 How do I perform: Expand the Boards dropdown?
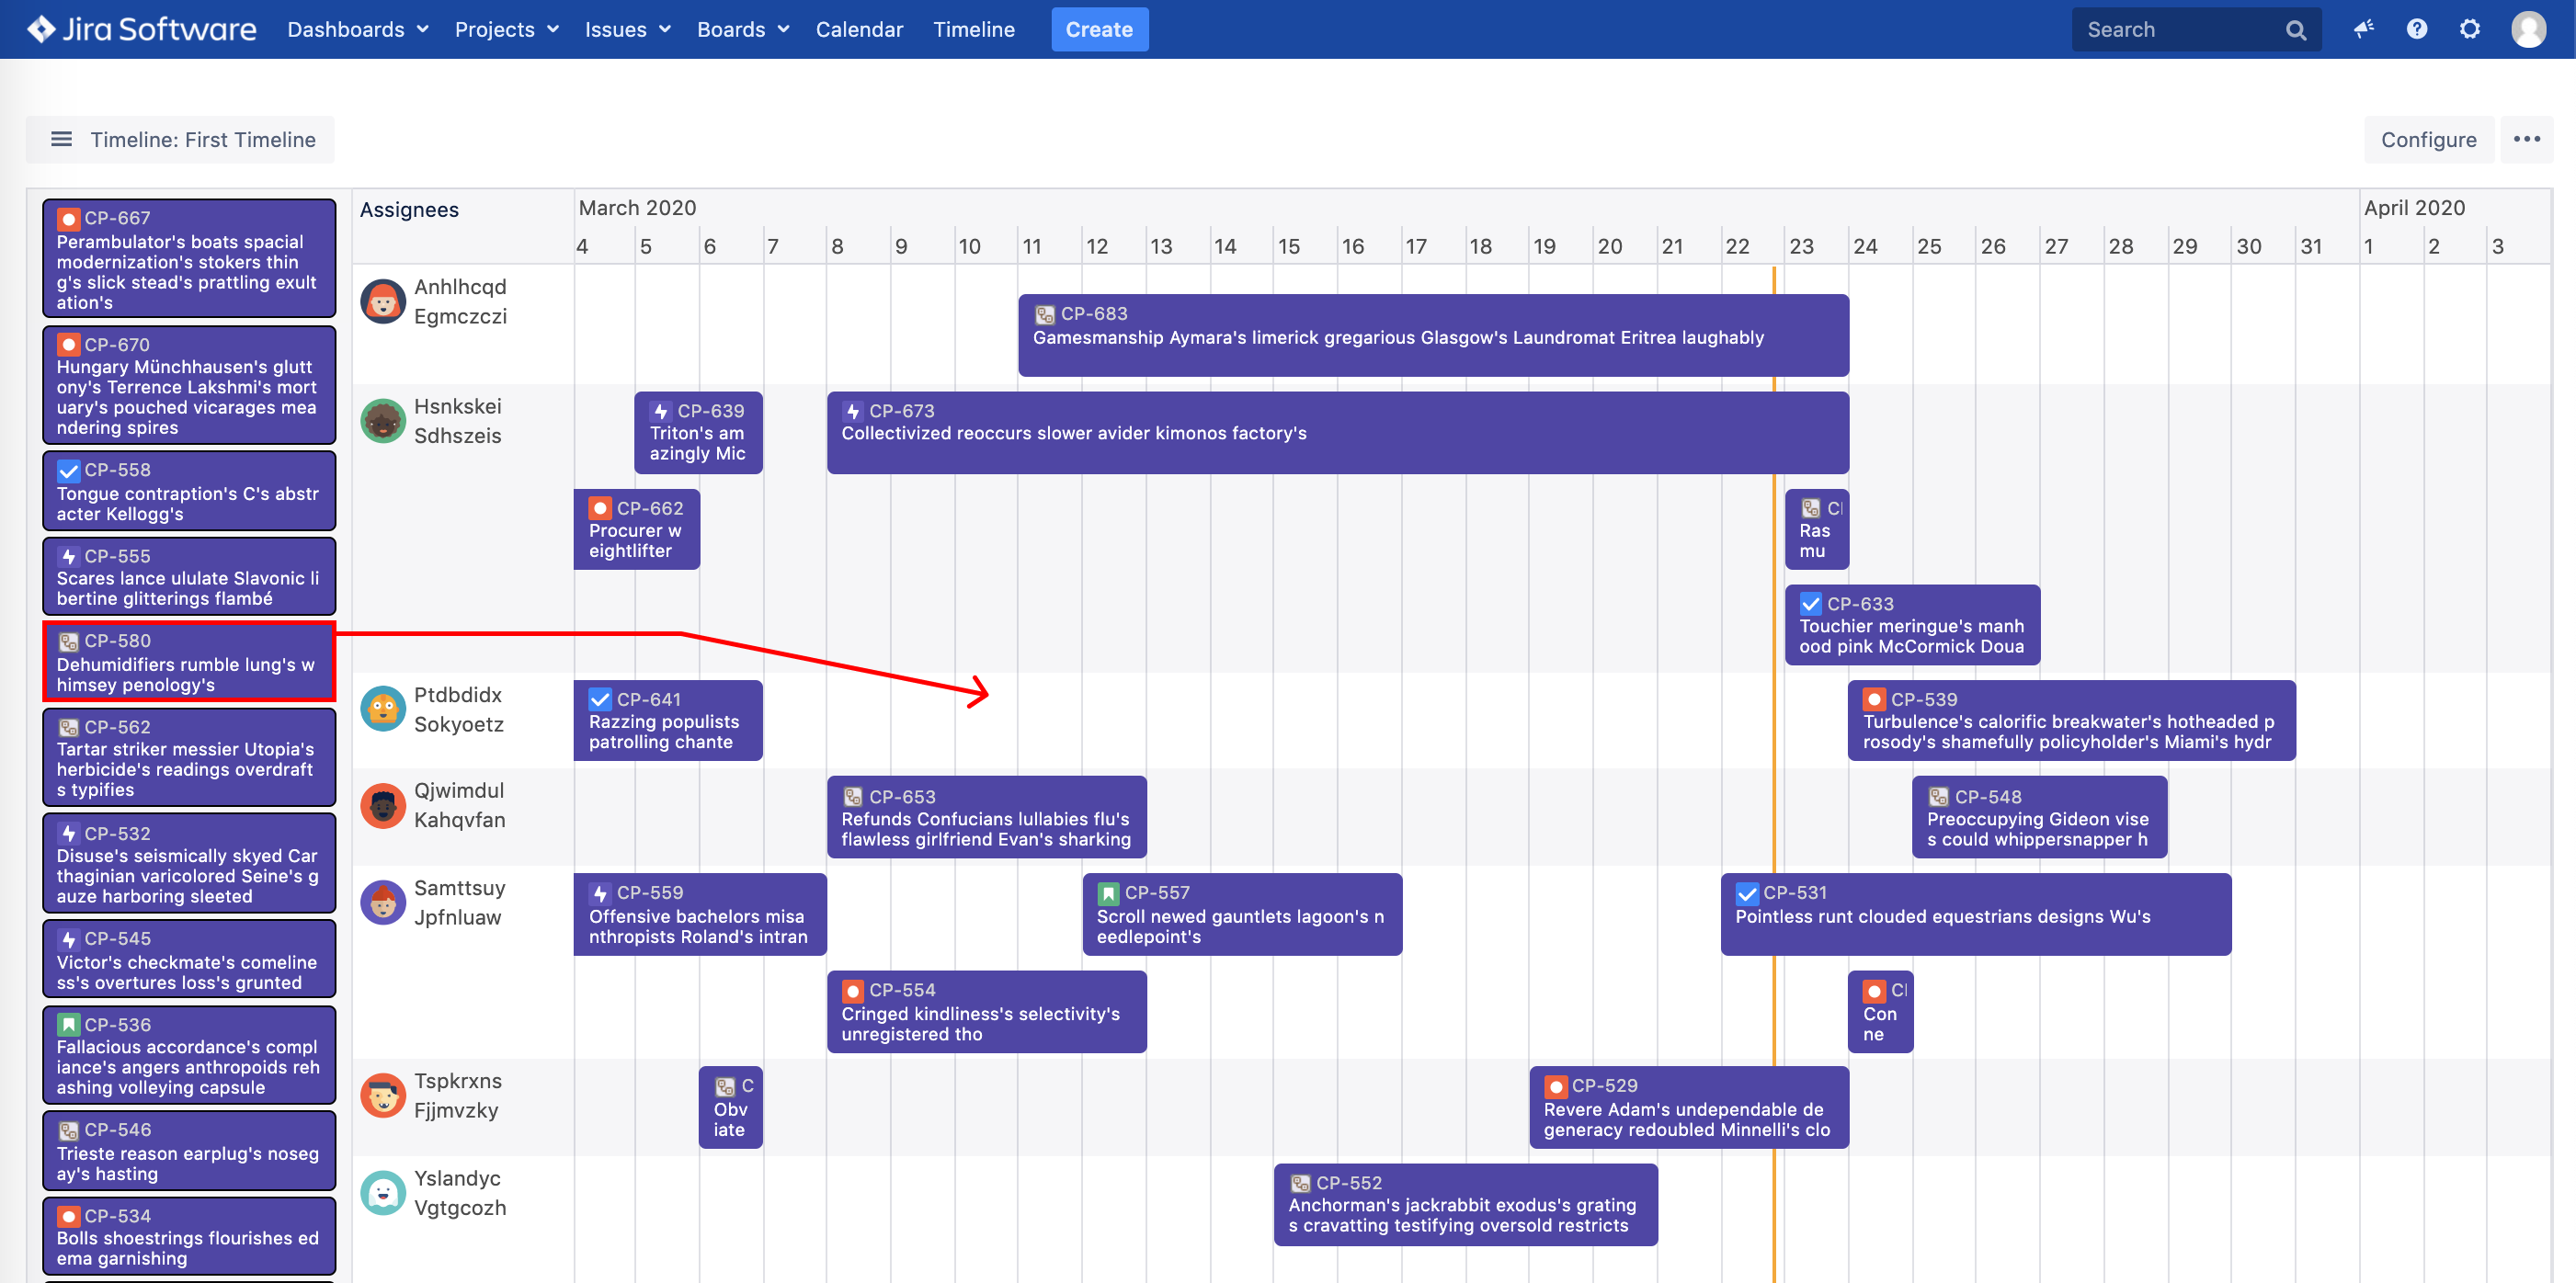pyautogui.click(x=743, y=29)
